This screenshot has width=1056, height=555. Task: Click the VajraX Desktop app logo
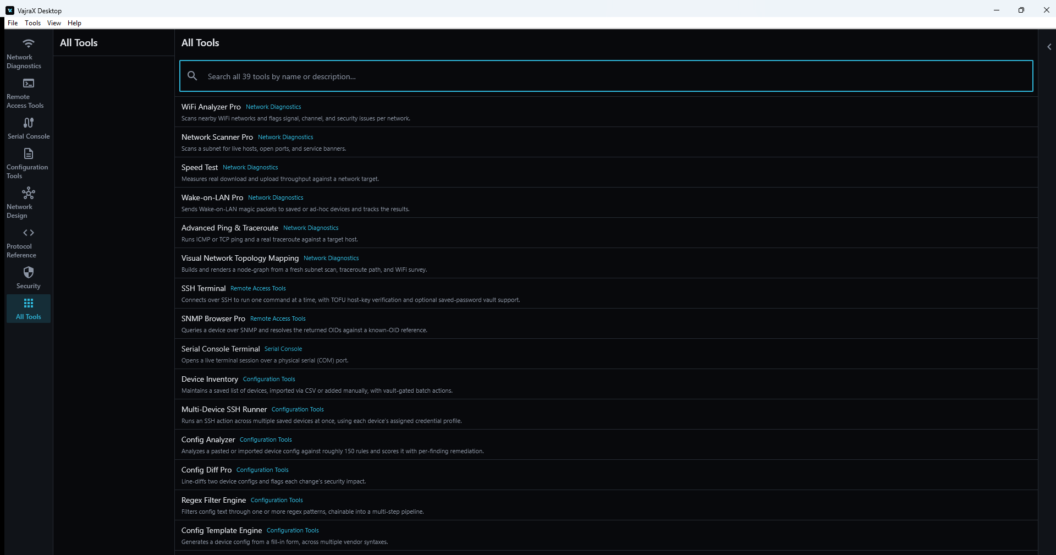click(x=10, y=10)
